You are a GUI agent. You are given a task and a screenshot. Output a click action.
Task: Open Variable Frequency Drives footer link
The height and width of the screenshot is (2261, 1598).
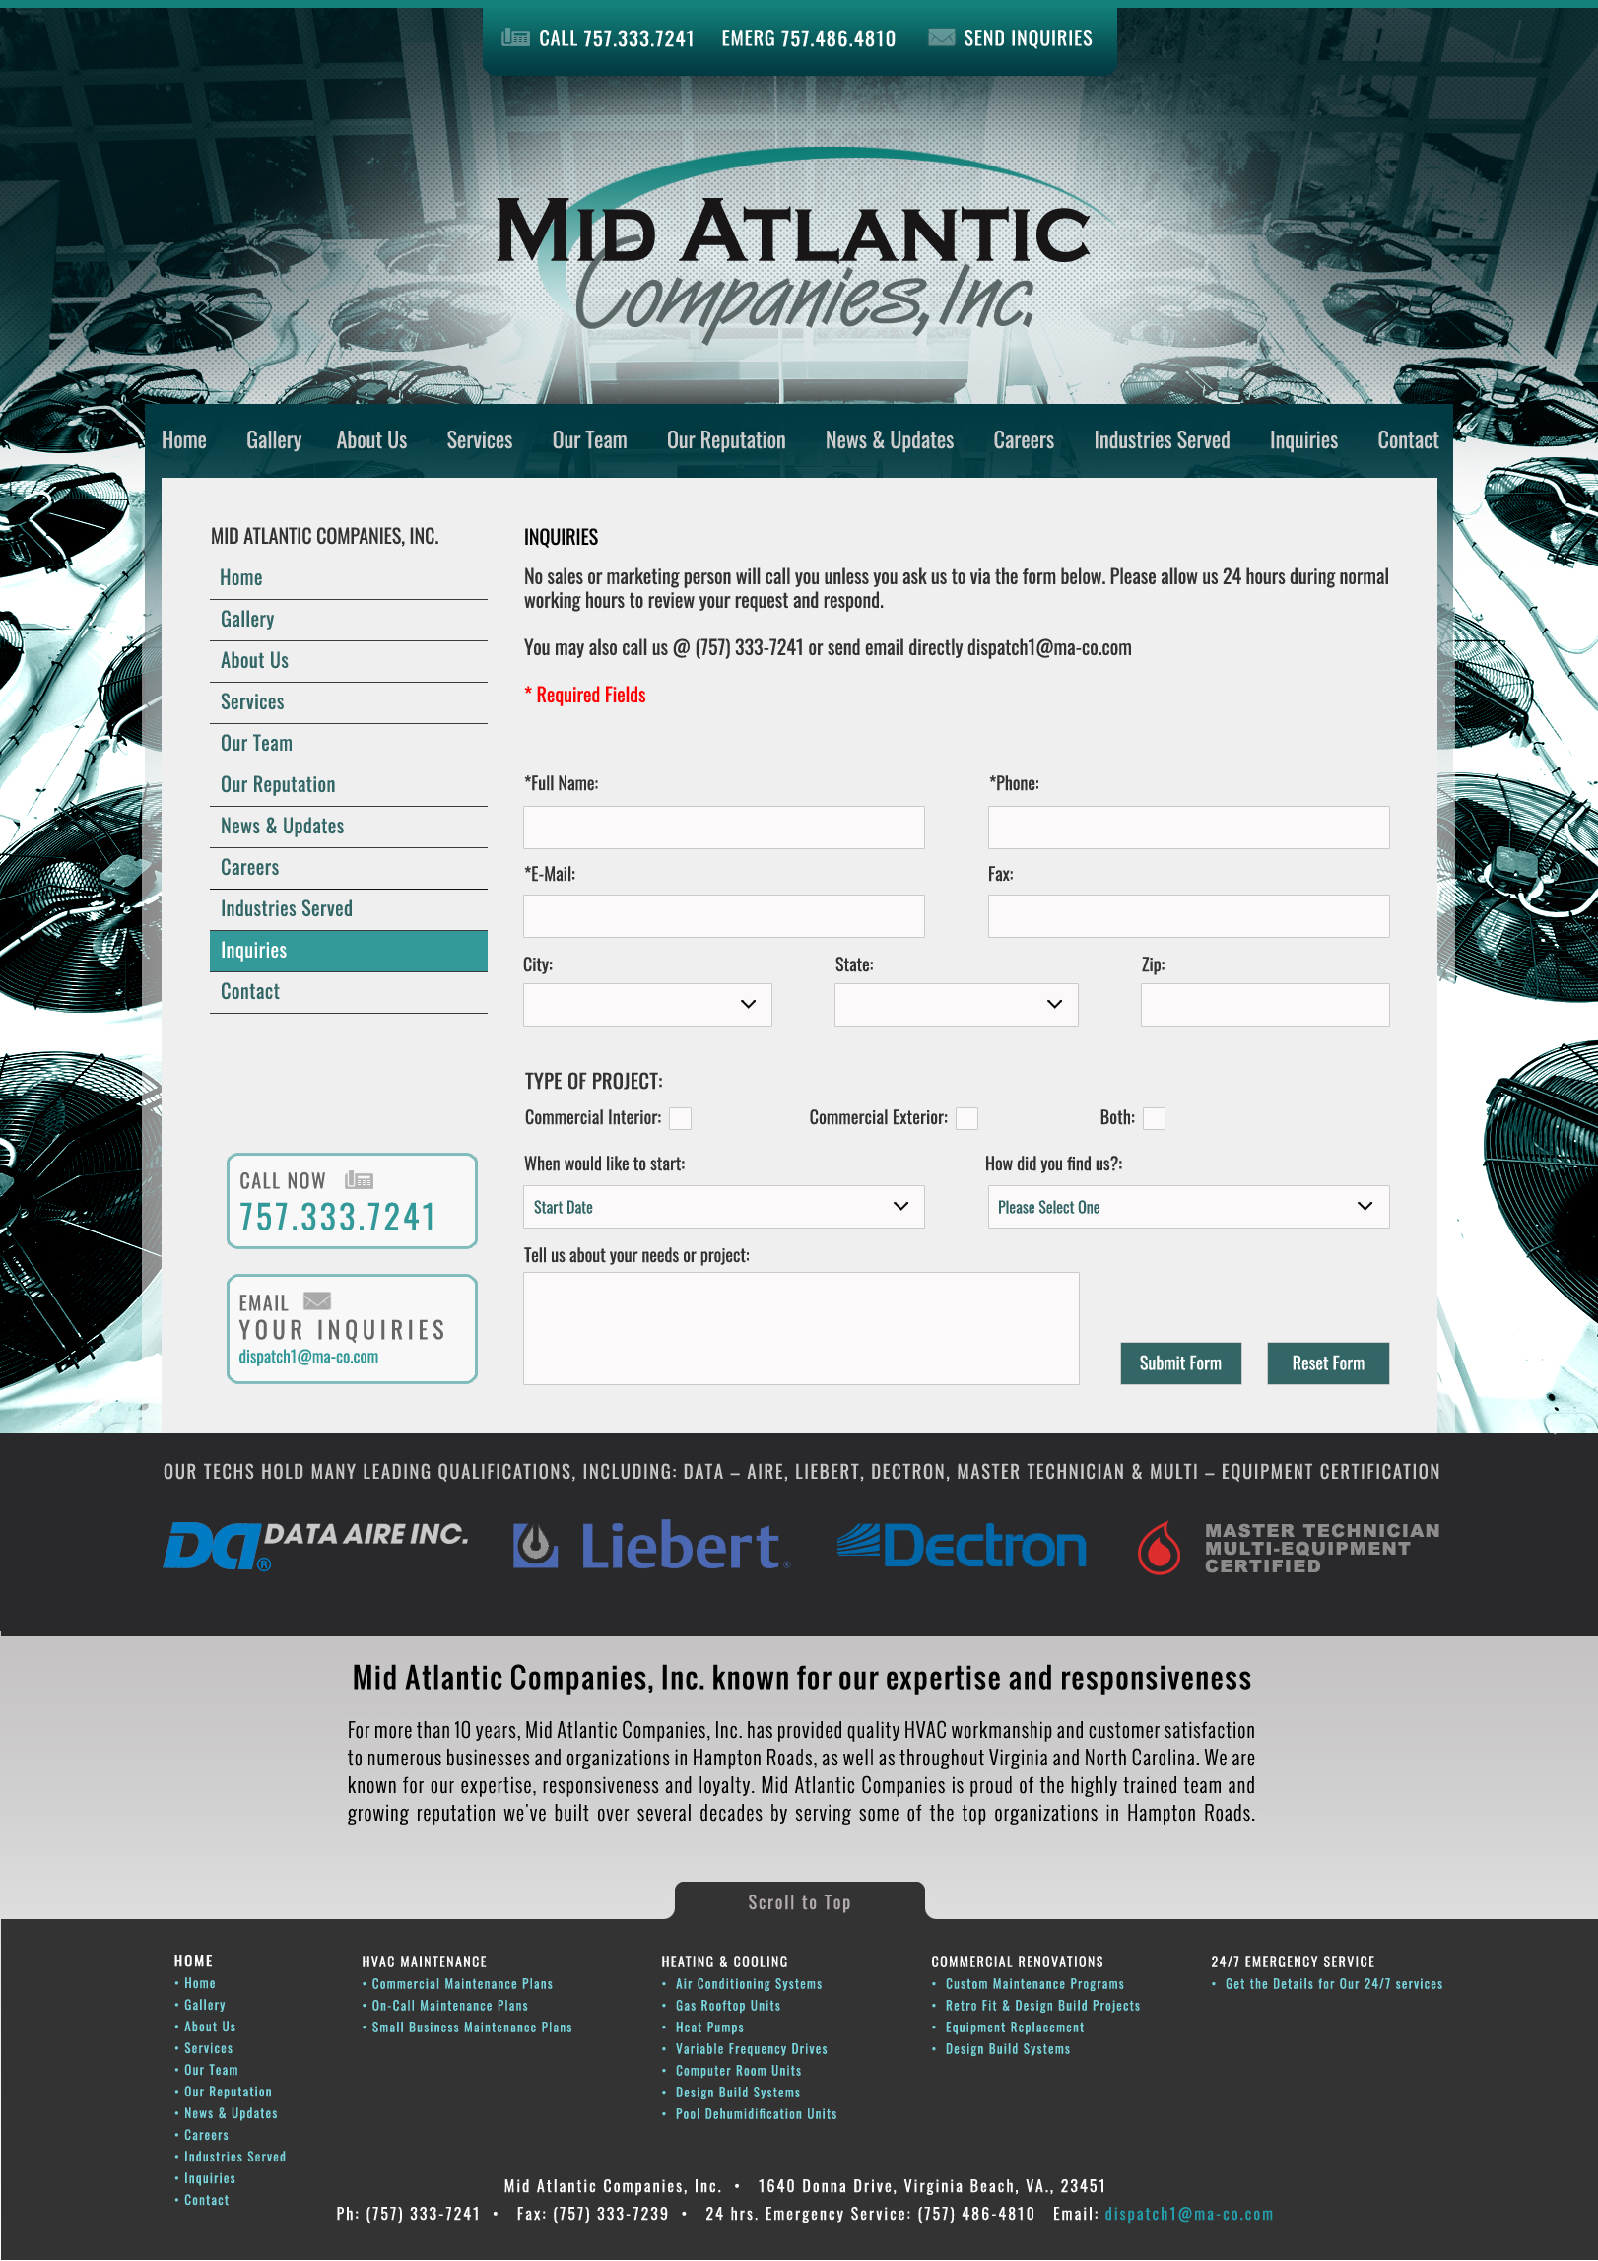tap(752, 2049)
